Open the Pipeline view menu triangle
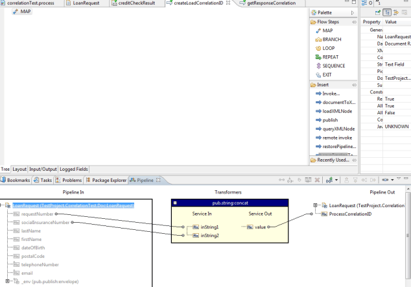The height and width of the screenshot is (287, 411). [399, 179]
